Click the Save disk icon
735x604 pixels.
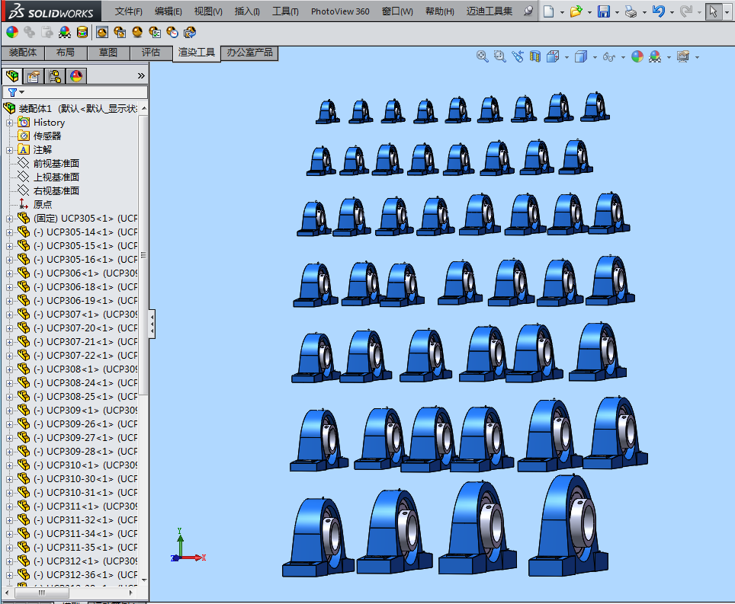pyautogui.click(x=604, y=11)
